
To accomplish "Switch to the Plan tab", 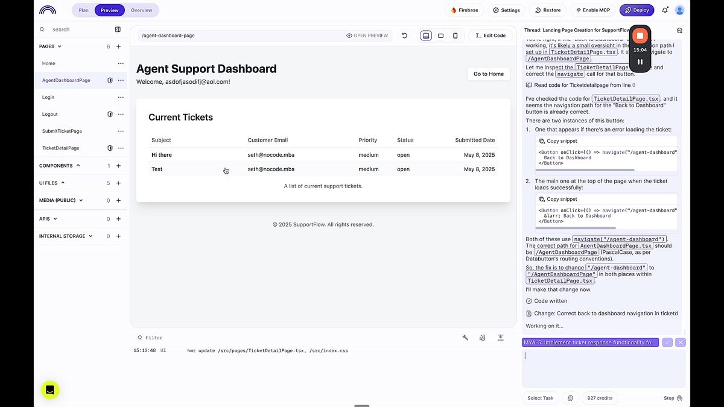I will [83, 10].
